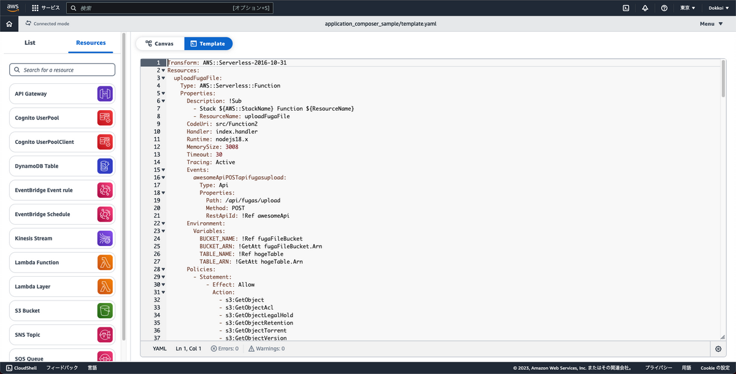Switch to the List tab
This screenshot has width=736, height=374.
tap(29, 43)
